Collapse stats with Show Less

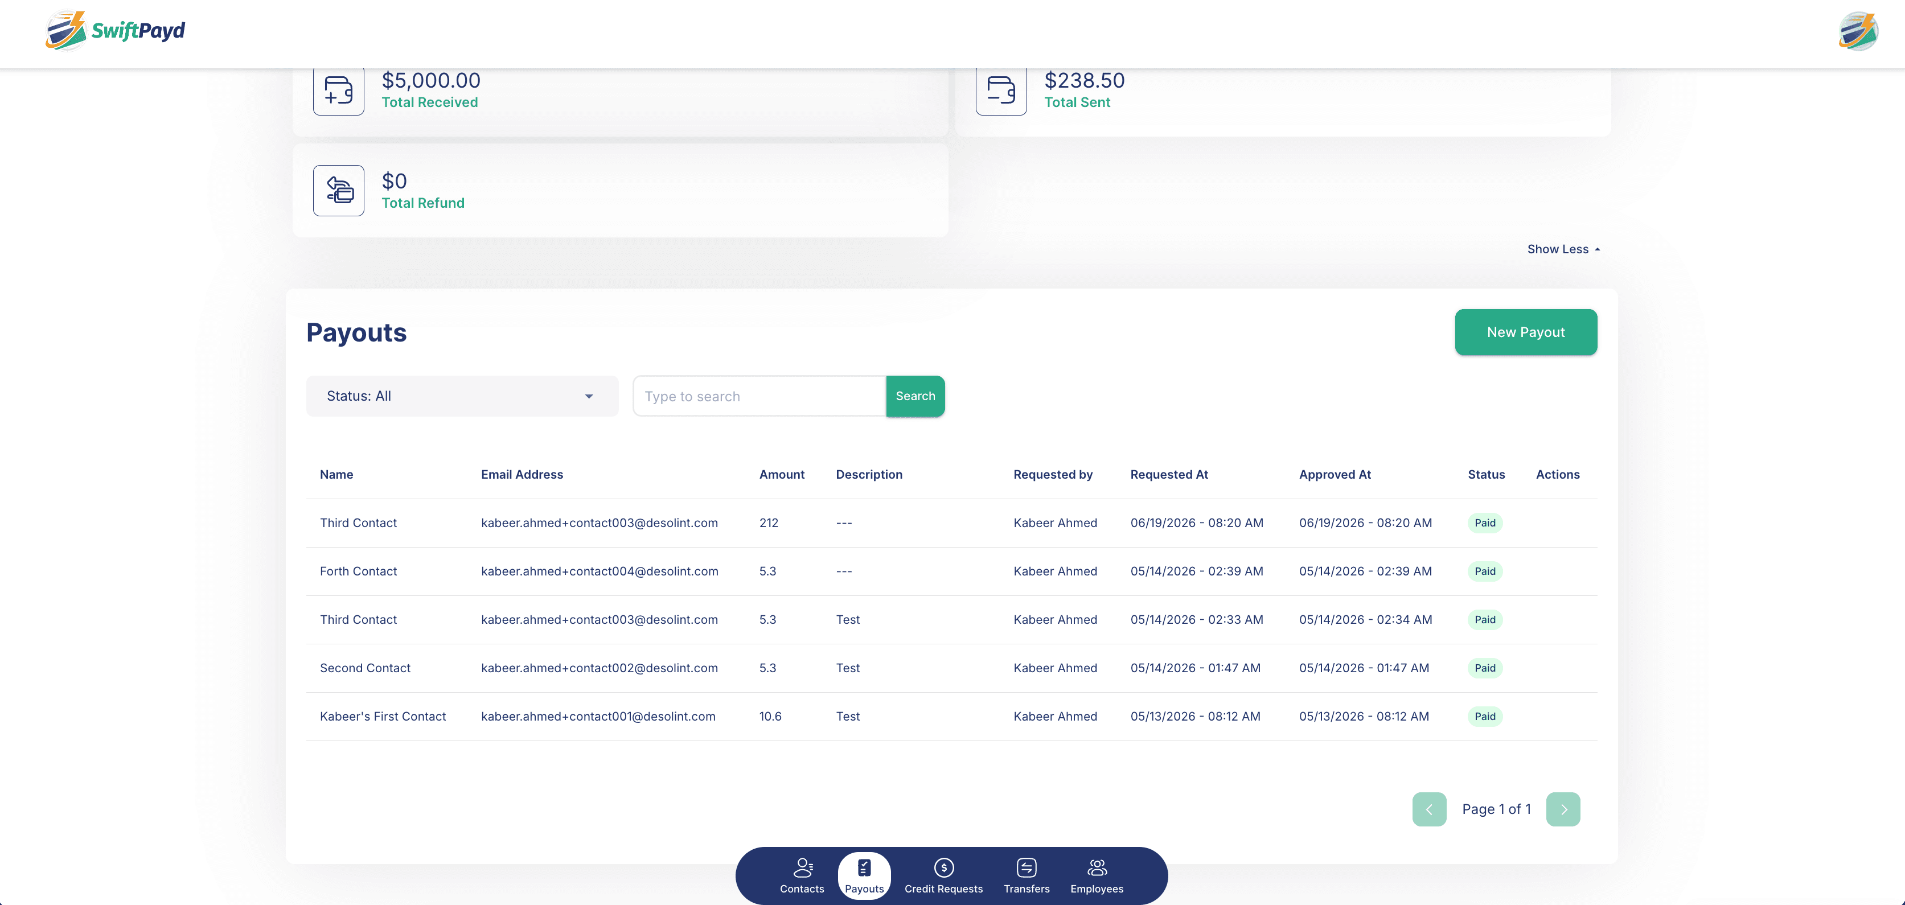1564,249
